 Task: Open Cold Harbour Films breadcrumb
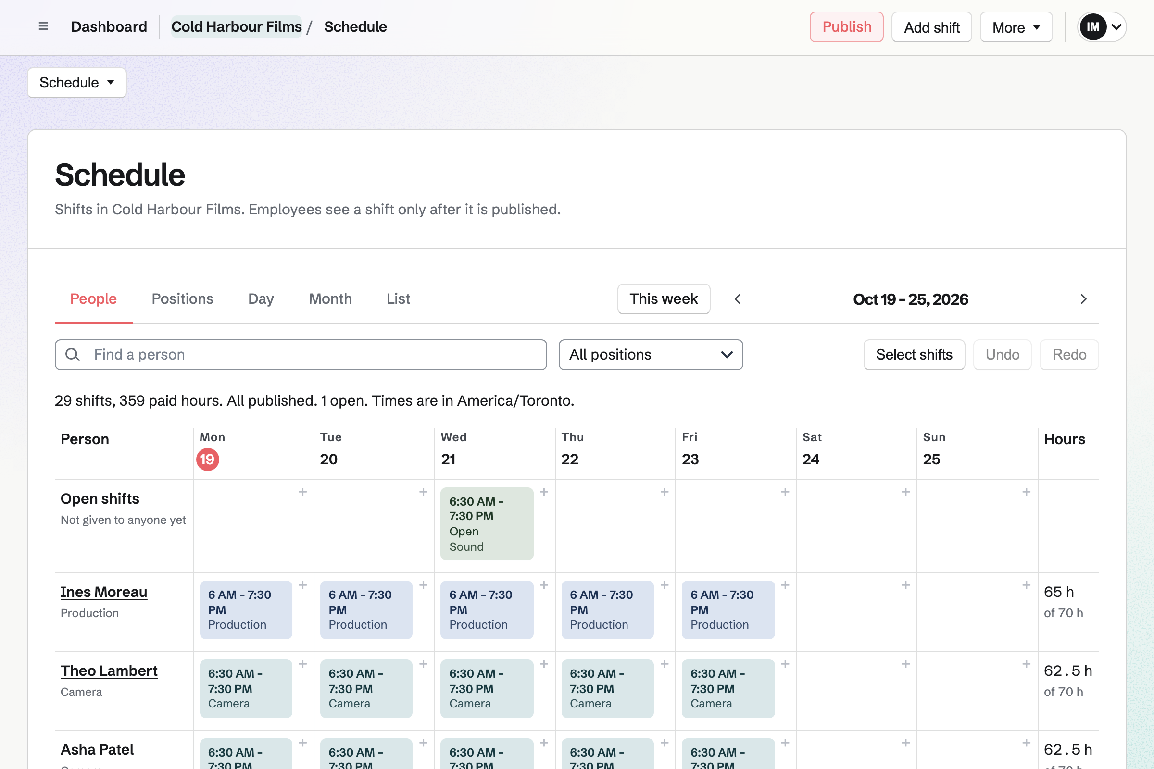[x=237, y=26]
